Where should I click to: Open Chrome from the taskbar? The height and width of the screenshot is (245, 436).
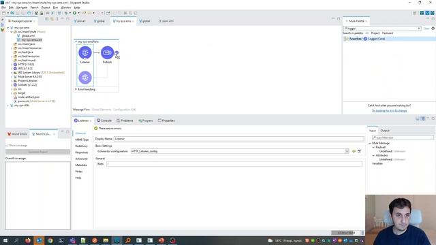click(x=50, y=240)
